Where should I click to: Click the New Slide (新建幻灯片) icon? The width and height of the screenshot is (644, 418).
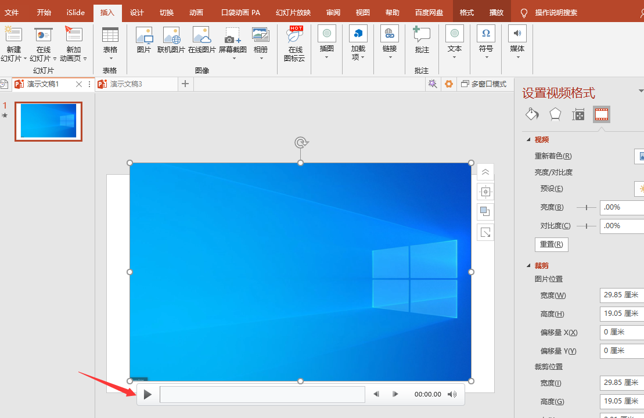[13, 34]
